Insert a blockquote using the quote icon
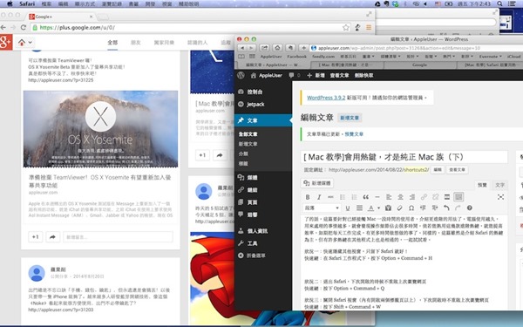Viewport: 523px width, 327px height. click(365, 197)
